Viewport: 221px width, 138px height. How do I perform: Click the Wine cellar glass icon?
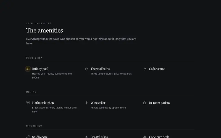pos(86,103)
